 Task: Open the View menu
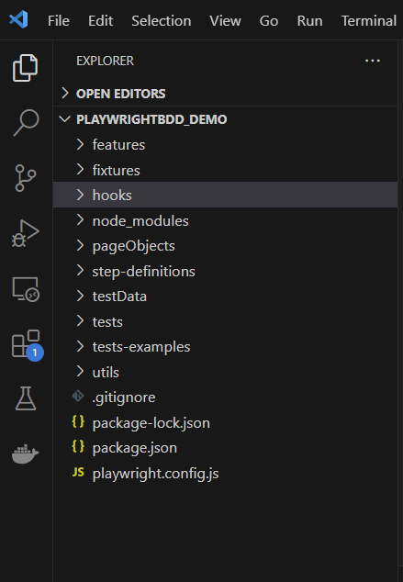(x=225, y=21)
